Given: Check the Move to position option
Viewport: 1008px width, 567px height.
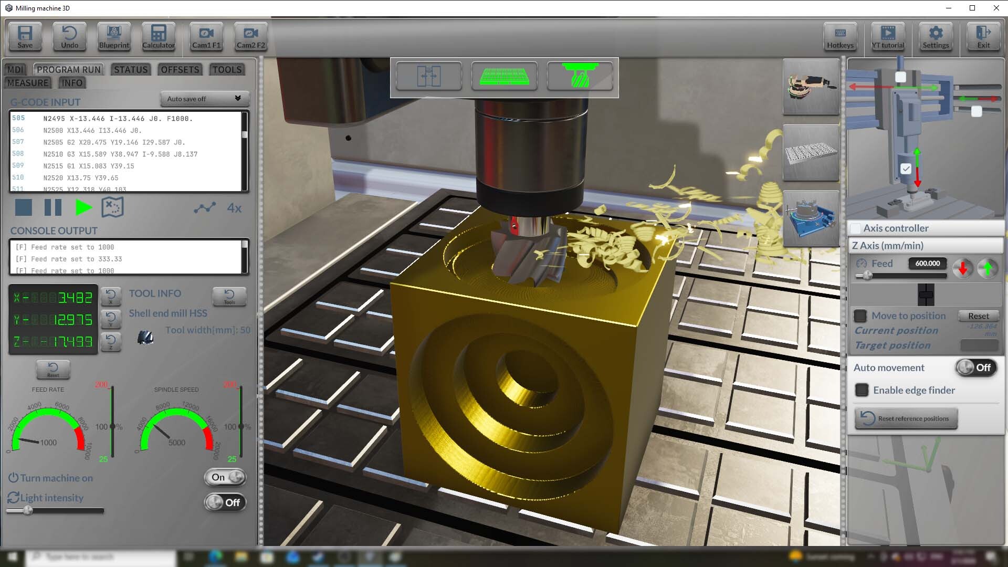Looking at the screenshot, I should tap(860, 316).
